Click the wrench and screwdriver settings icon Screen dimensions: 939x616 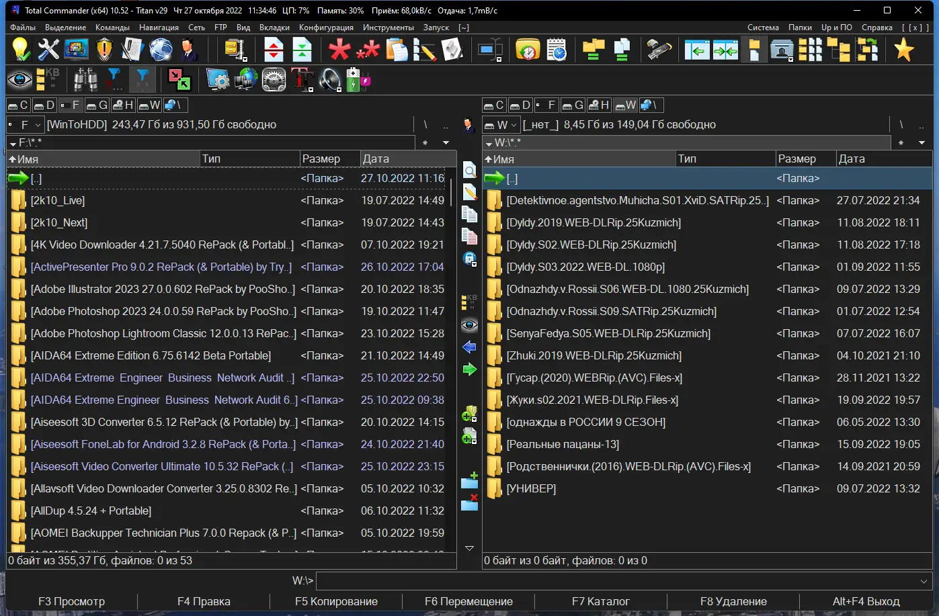[48, 50]
